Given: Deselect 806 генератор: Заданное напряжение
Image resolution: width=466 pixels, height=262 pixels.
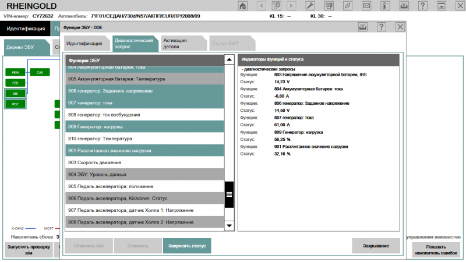Looking at the screenshot, I should 144,91.
